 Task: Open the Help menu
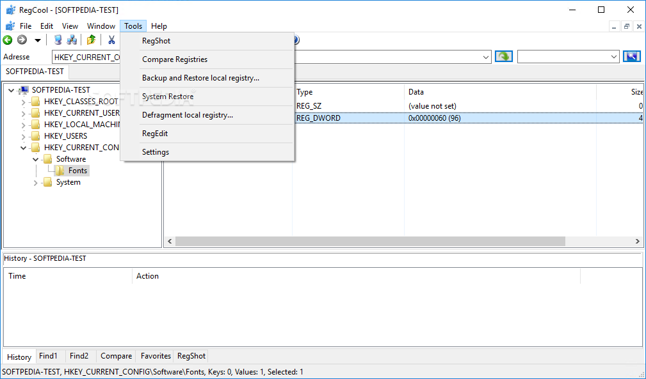(159, 26)
